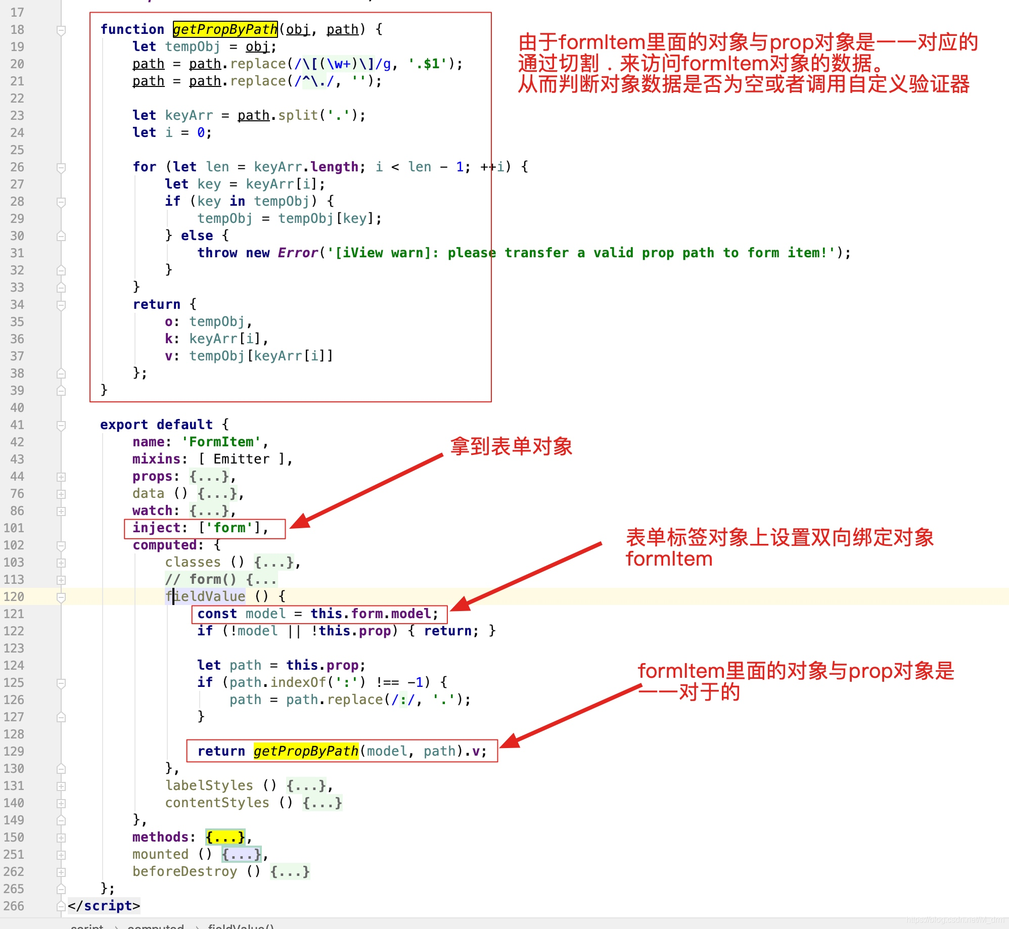Collapse the else block fold marker on line 30
1009x929 pixels.
point(61,236)
